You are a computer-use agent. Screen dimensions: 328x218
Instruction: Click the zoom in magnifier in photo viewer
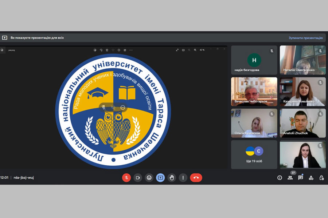coord(195,50)
